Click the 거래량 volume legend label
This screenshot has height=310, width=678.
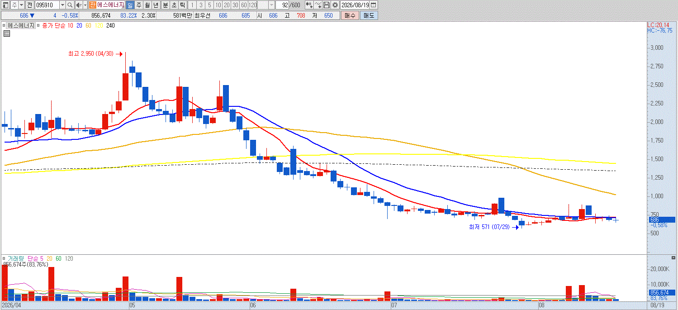[16, 258]
